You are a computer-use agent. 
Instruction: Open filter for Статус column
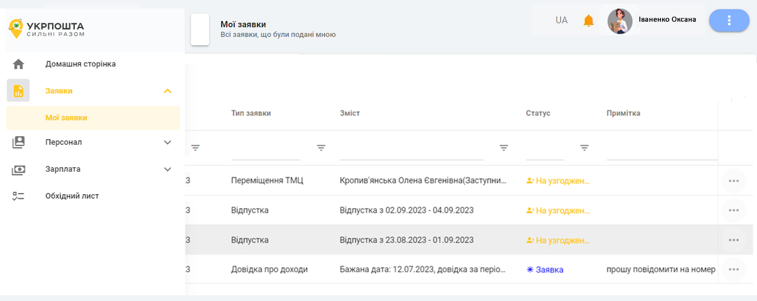tap(584, 148)
